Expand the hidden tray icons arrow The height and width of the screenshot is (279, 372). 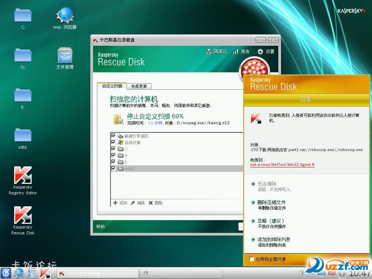point(300,273)
